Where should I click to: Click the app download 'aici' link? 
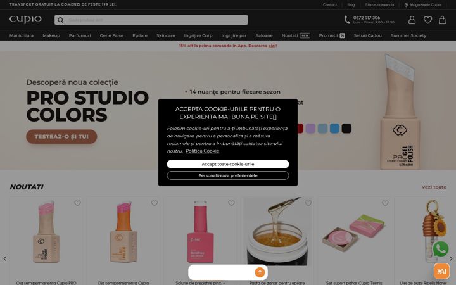click(272, 46)
